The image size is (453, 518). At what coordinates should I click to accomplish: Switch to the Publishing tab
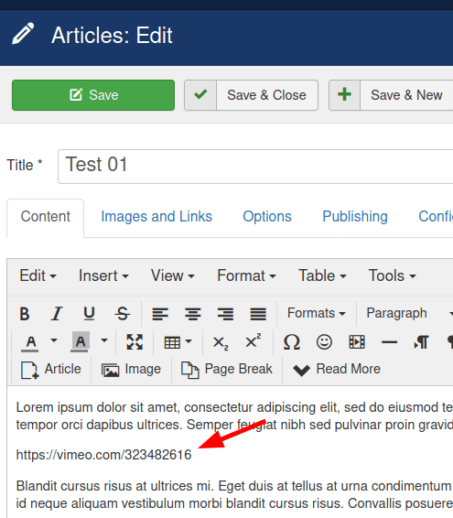[355, 217]
